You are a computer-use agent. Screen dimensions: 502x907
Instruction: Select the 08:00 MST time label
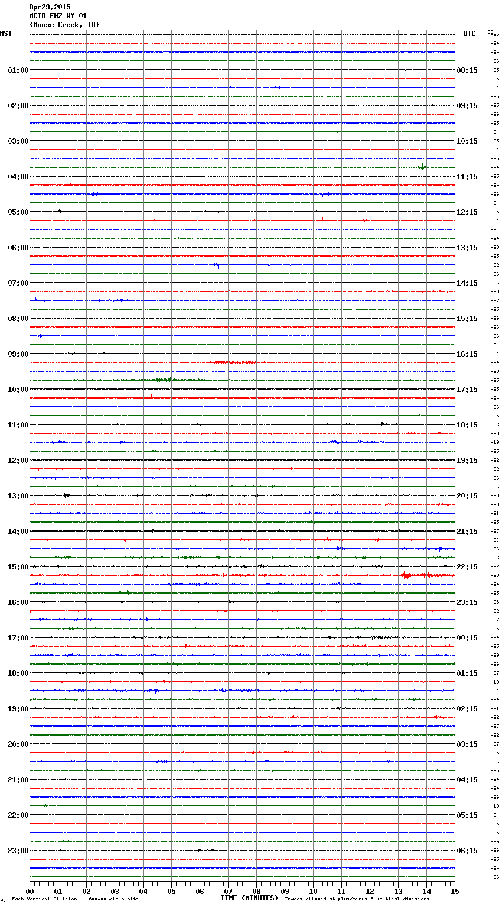(x=18, y=319)
